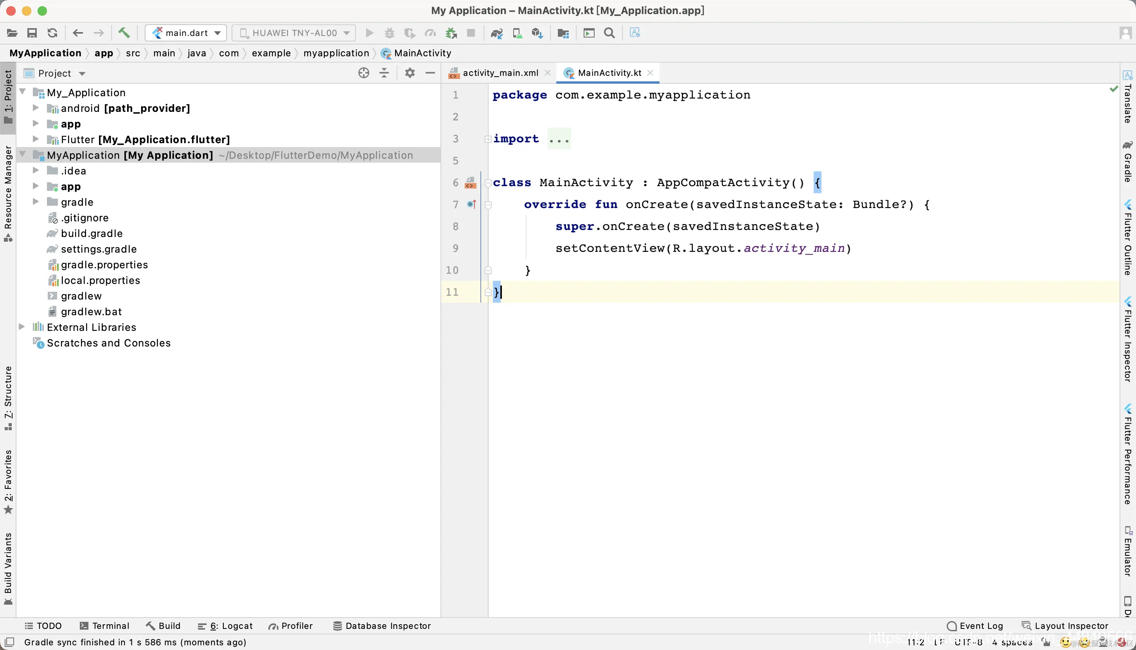Open the Event Log button
Viewport: 1136px width, 650px height.
pos(975,626)
